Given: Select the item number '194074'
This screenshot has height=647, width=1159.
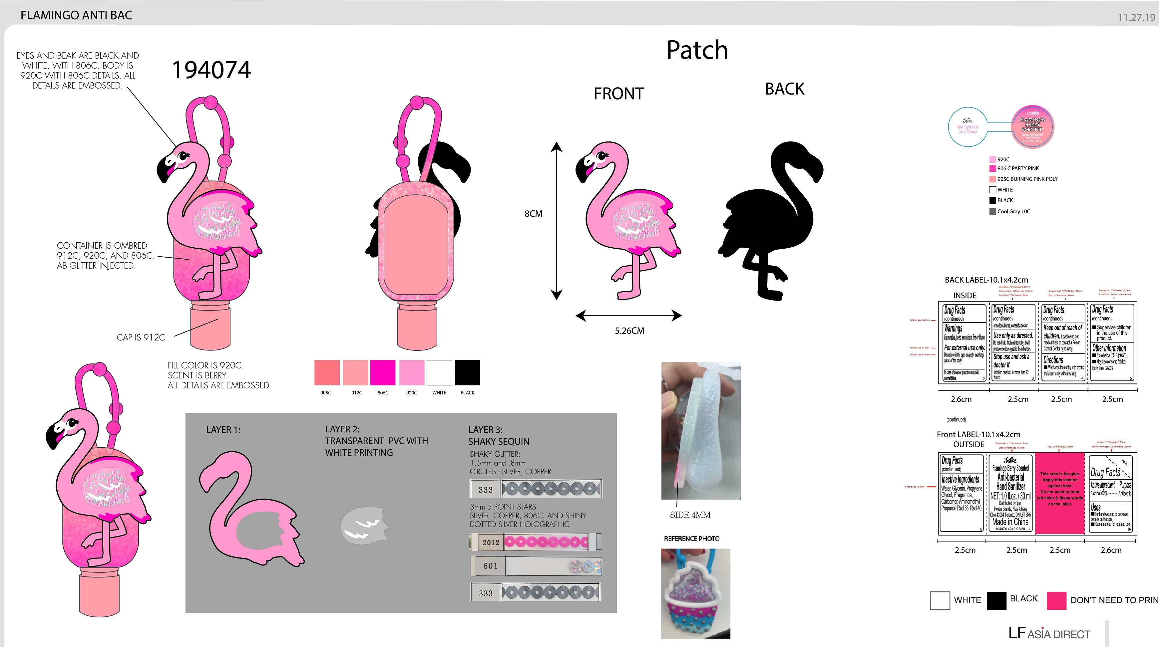Looking at the screenshot, I should click(211, 70).
